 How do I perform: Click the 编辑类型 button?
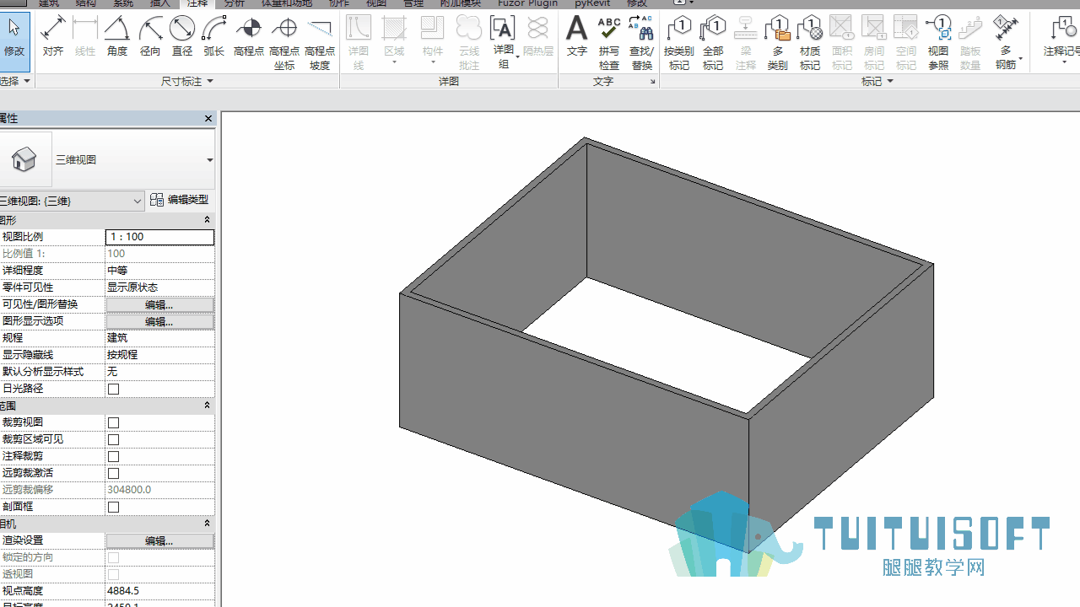(180, 200)
